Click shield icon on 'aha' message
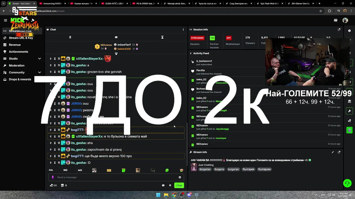Screen dimensions: 355x199 pyautogui.click(x=59, y=143)
